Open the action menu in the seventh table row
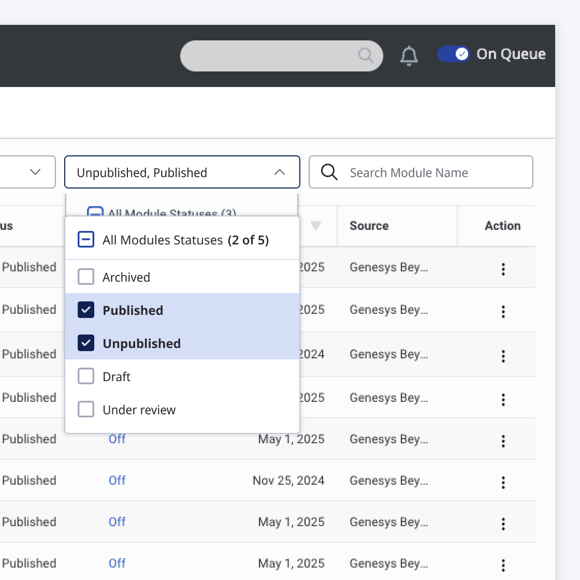This screenshot has height=580, width=580. 503,524
